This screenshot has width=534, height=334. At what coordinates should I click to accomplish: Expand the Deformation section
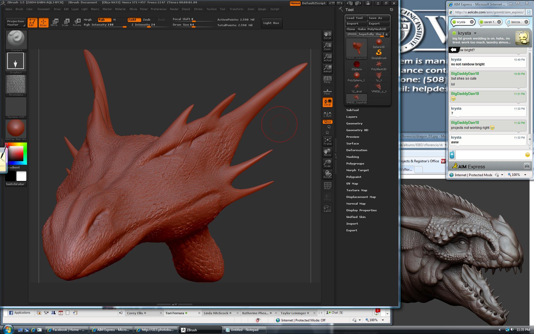(357, 150)
